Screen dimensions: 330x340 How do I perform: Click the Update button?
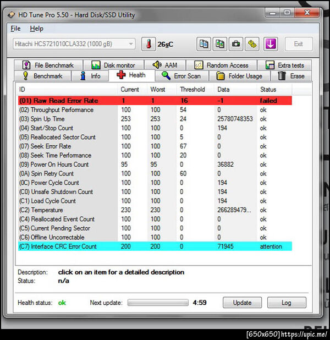coord(242,303)
